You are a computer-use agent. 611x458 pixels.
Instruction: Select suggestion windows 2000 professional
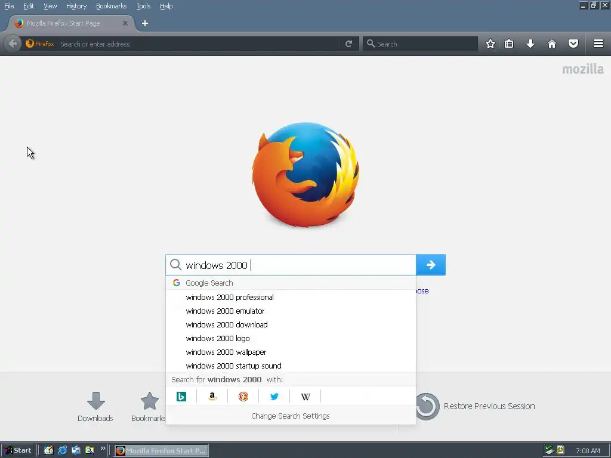point(291,297)
